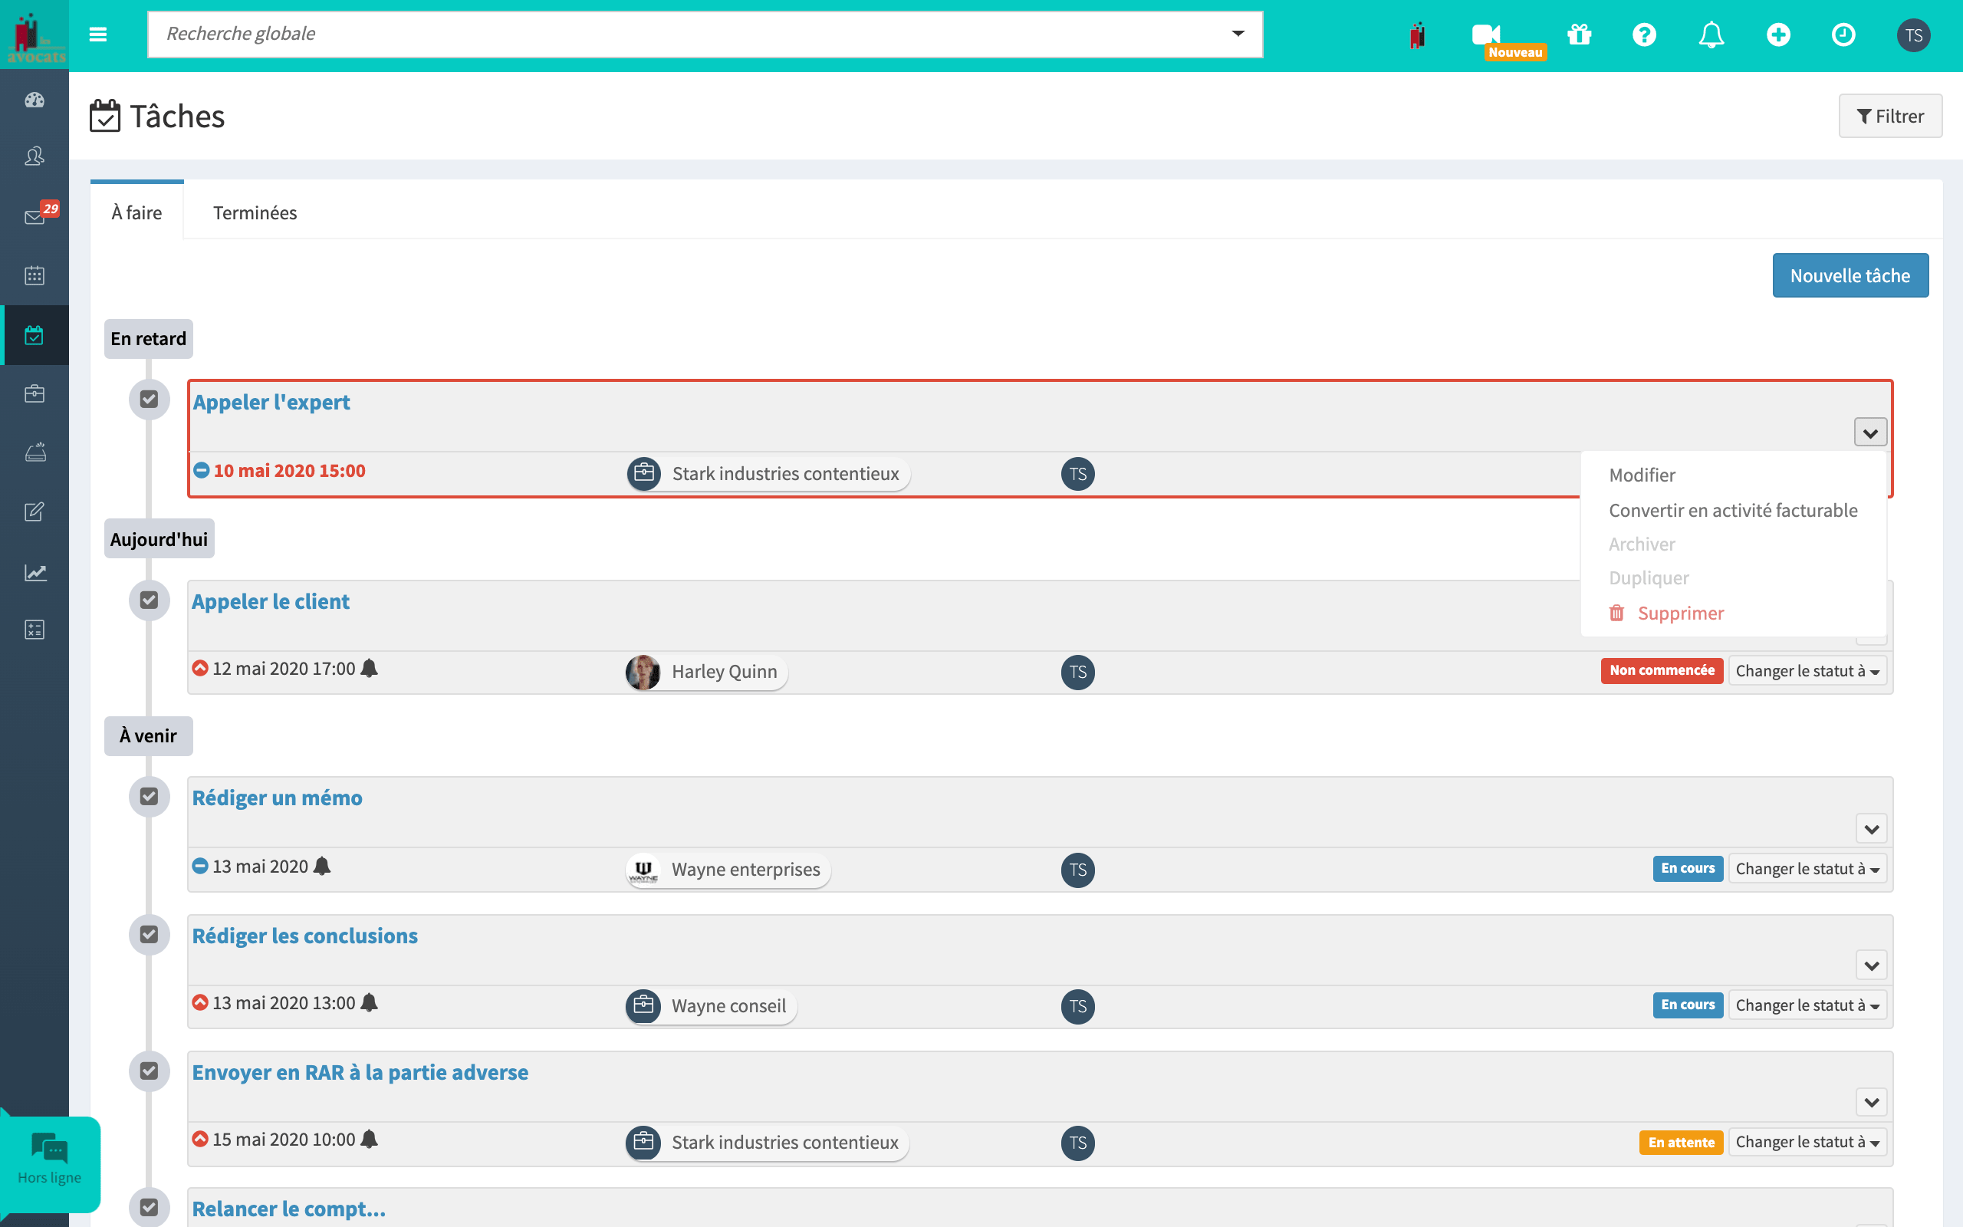Screen dimensions: 1963x1227
Task: Toggle checkbox for Appeler l'expert task
Action: (x=150, y=402)
